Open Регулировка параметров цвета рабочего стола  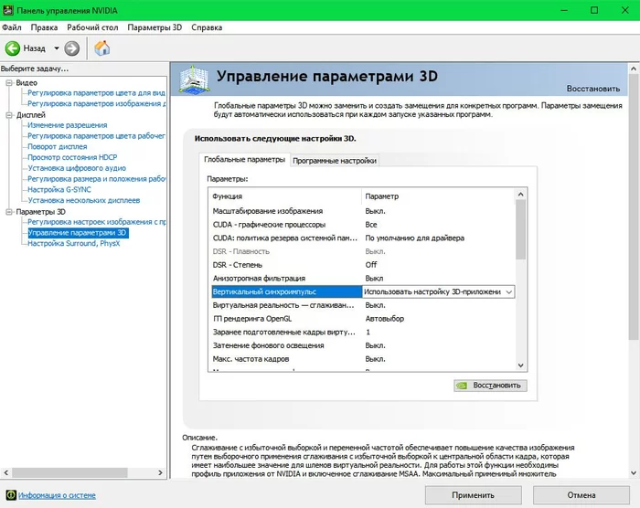(96, 136)
